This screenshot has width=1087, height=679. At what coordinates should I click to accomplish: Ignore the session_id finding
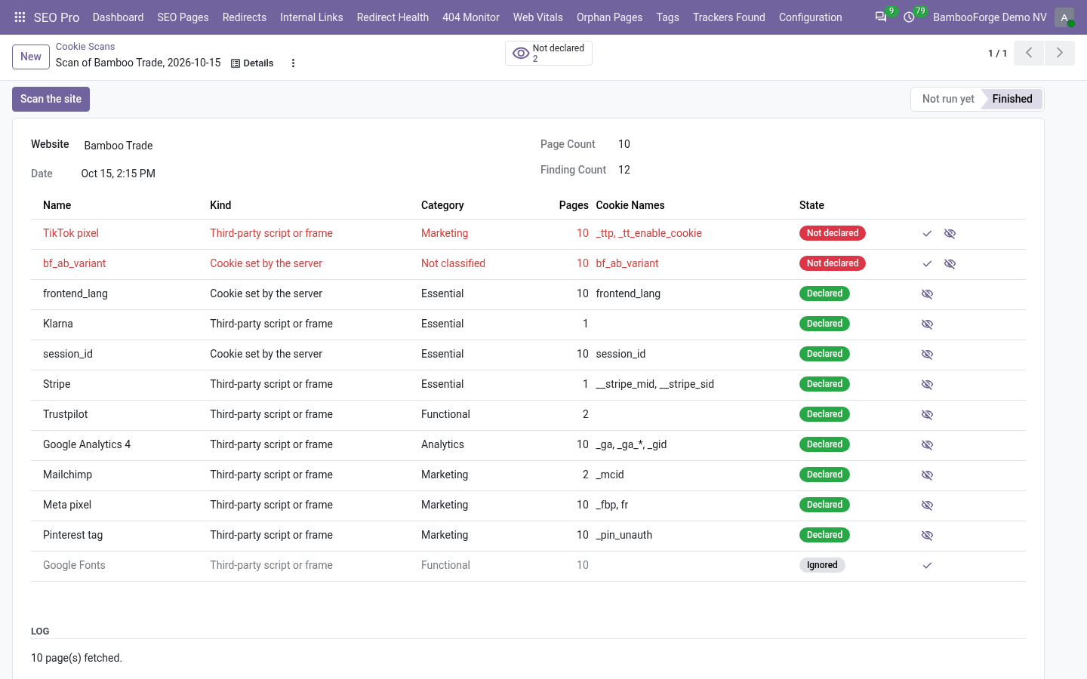(x=927, y=355)
